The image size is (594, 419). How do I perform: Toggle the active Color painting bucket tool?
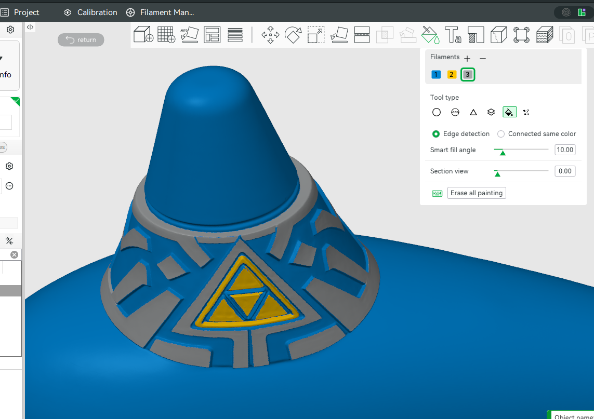[430, 35]
